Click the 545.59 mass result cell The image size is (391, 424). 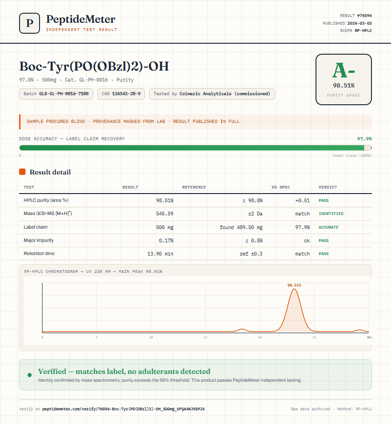pos(165,214)
